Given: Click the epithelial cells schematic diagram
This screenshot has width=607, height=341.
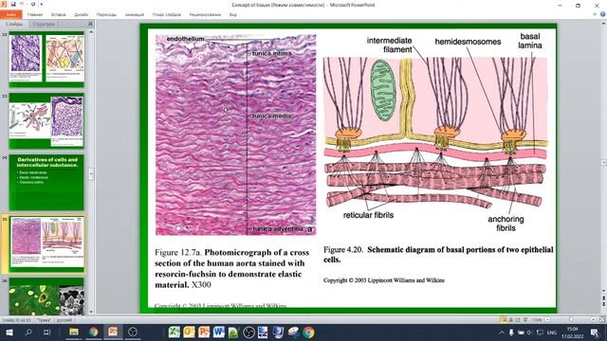Looking at the screenshot, I should [435, 133].
